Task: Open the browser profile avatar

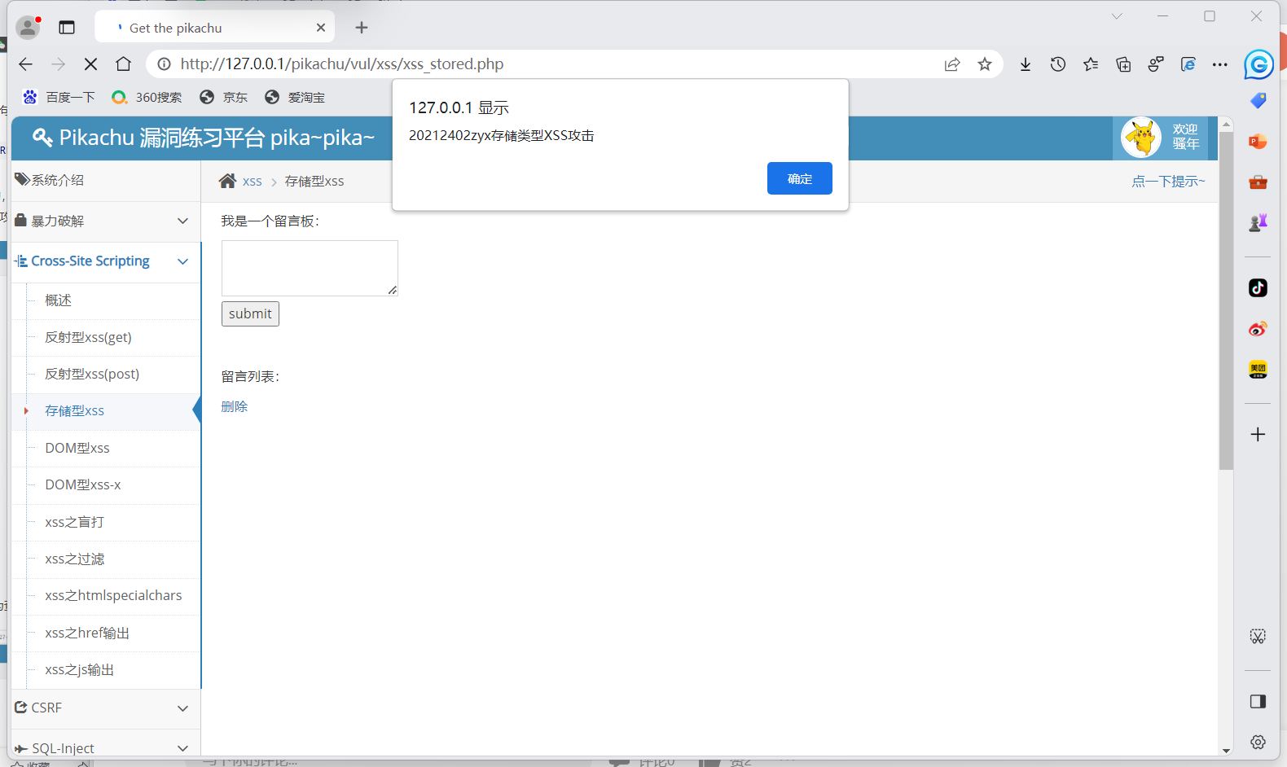Action: [28, 28]
